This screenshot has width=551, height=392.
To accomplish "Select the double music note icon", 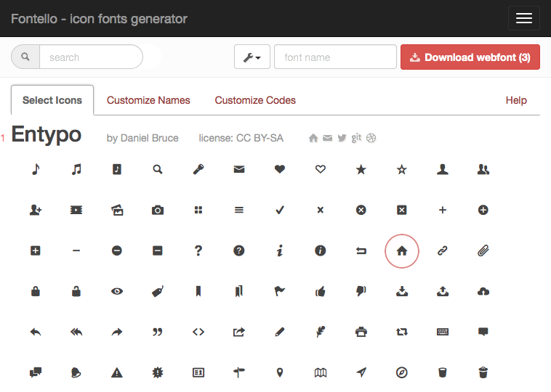I will pyautogui.click(x=76, y=170).
